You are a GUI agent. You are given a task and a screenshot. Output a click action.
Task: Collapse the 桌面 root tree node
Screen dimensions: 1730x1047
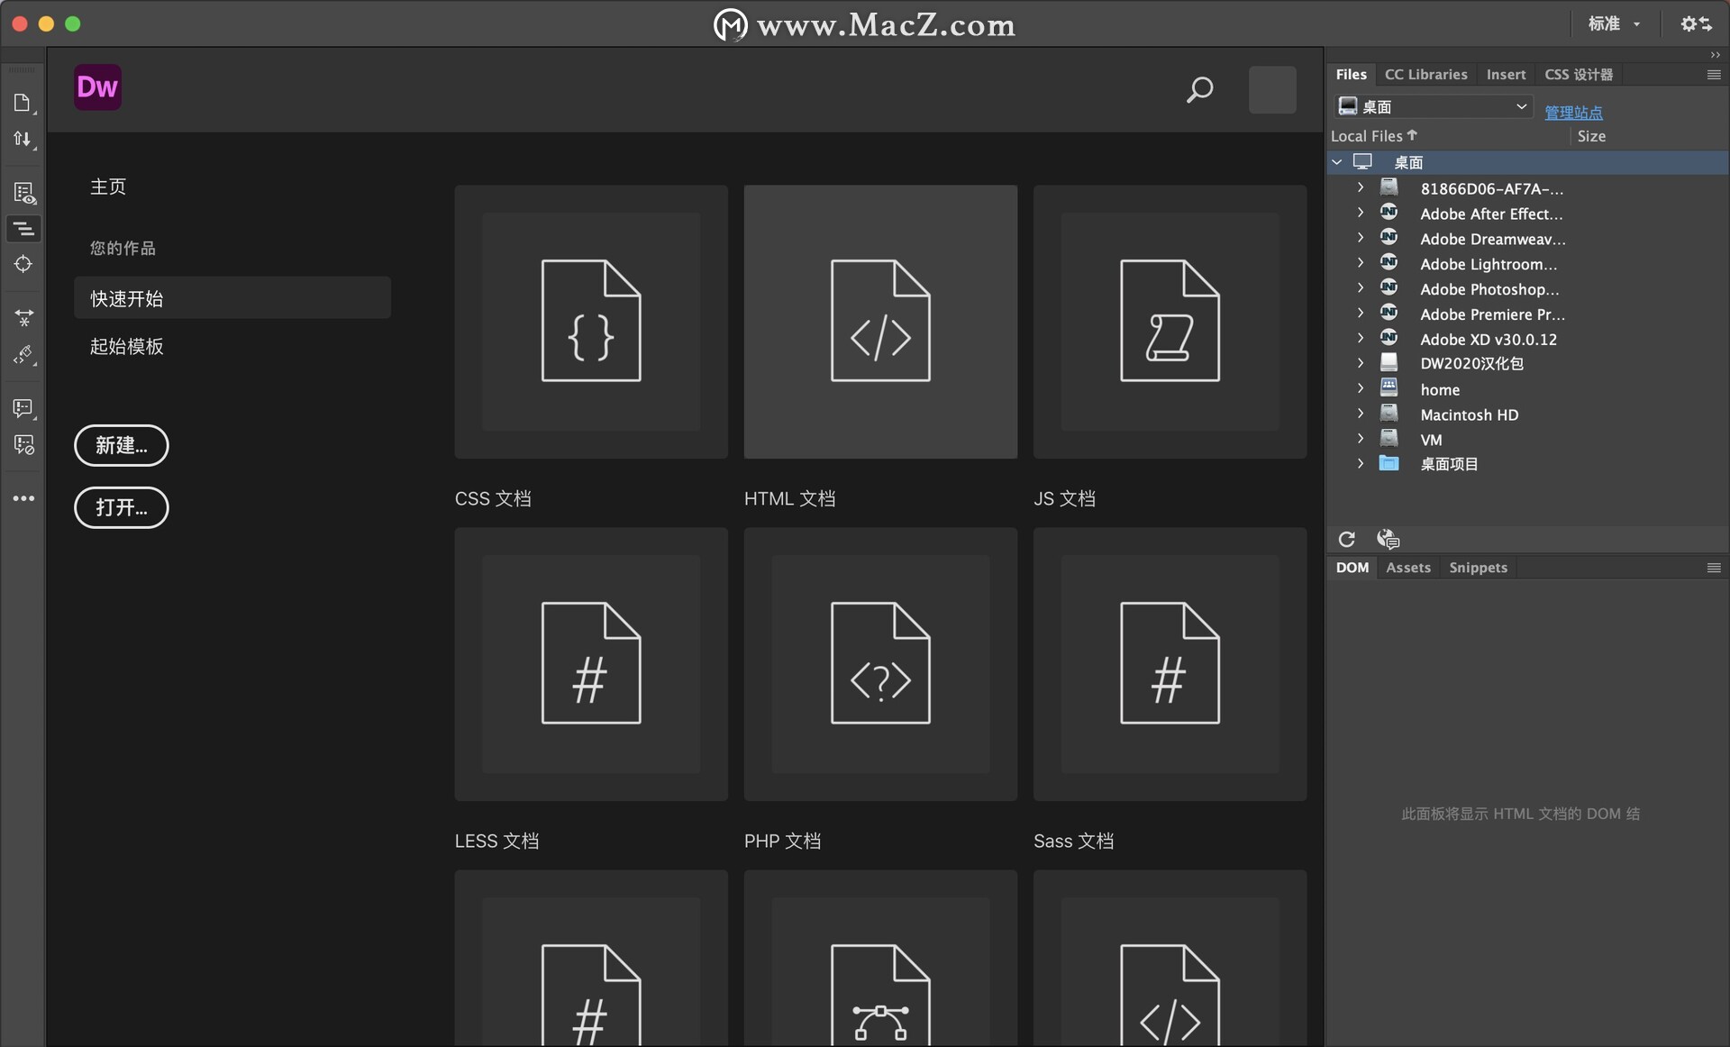(x=1337, y=162)
